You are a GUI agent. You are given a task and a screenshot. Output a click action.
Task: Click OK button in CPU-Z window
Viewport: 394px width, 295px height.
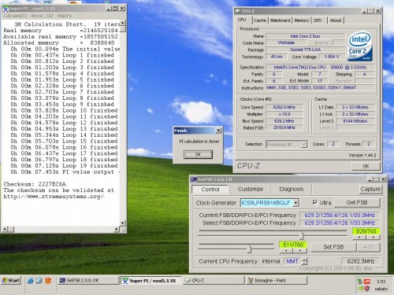coord(366,166)
